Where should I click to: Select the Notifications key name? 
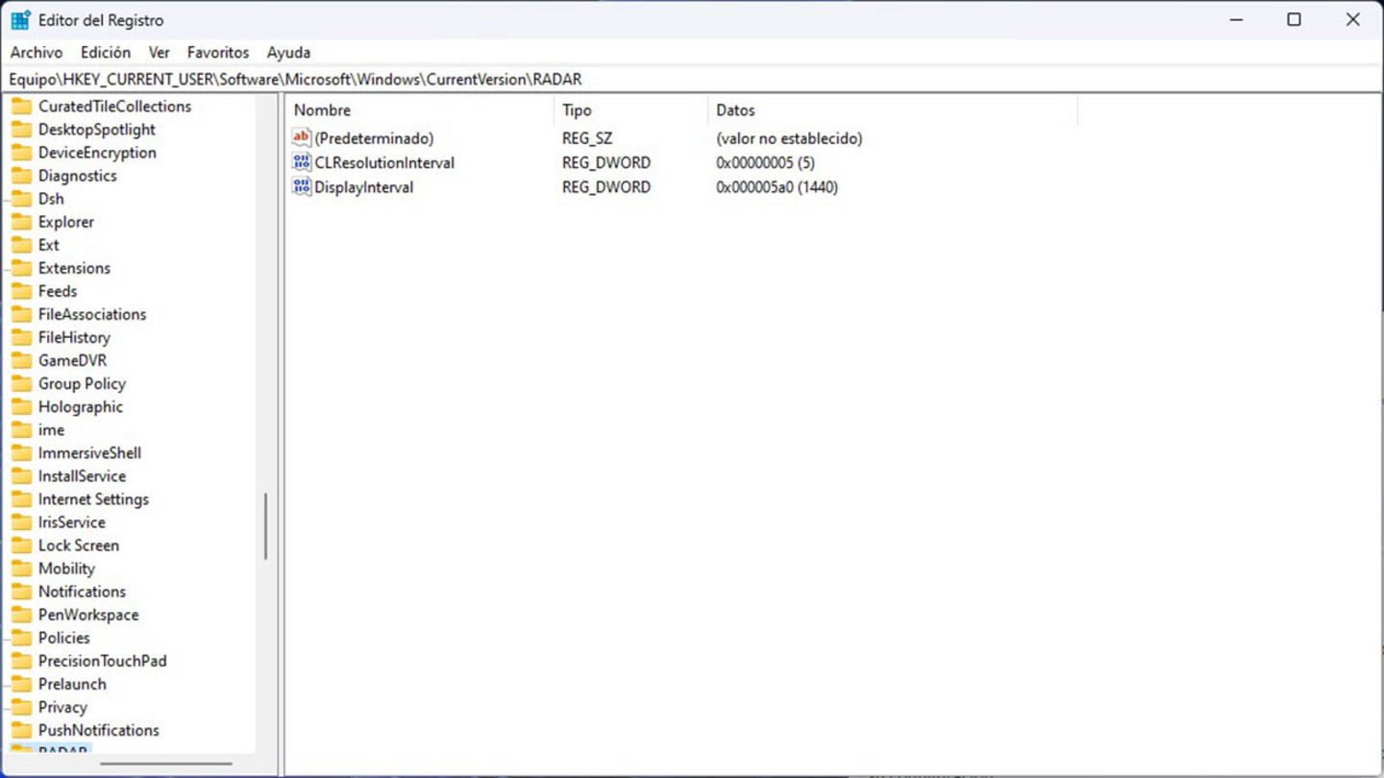click(82, 592)
